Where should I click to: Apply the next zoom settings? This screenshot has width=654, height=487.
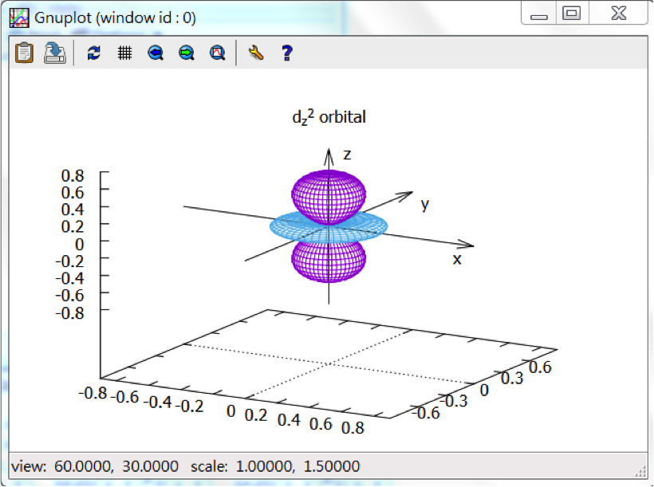pos(187,53)
